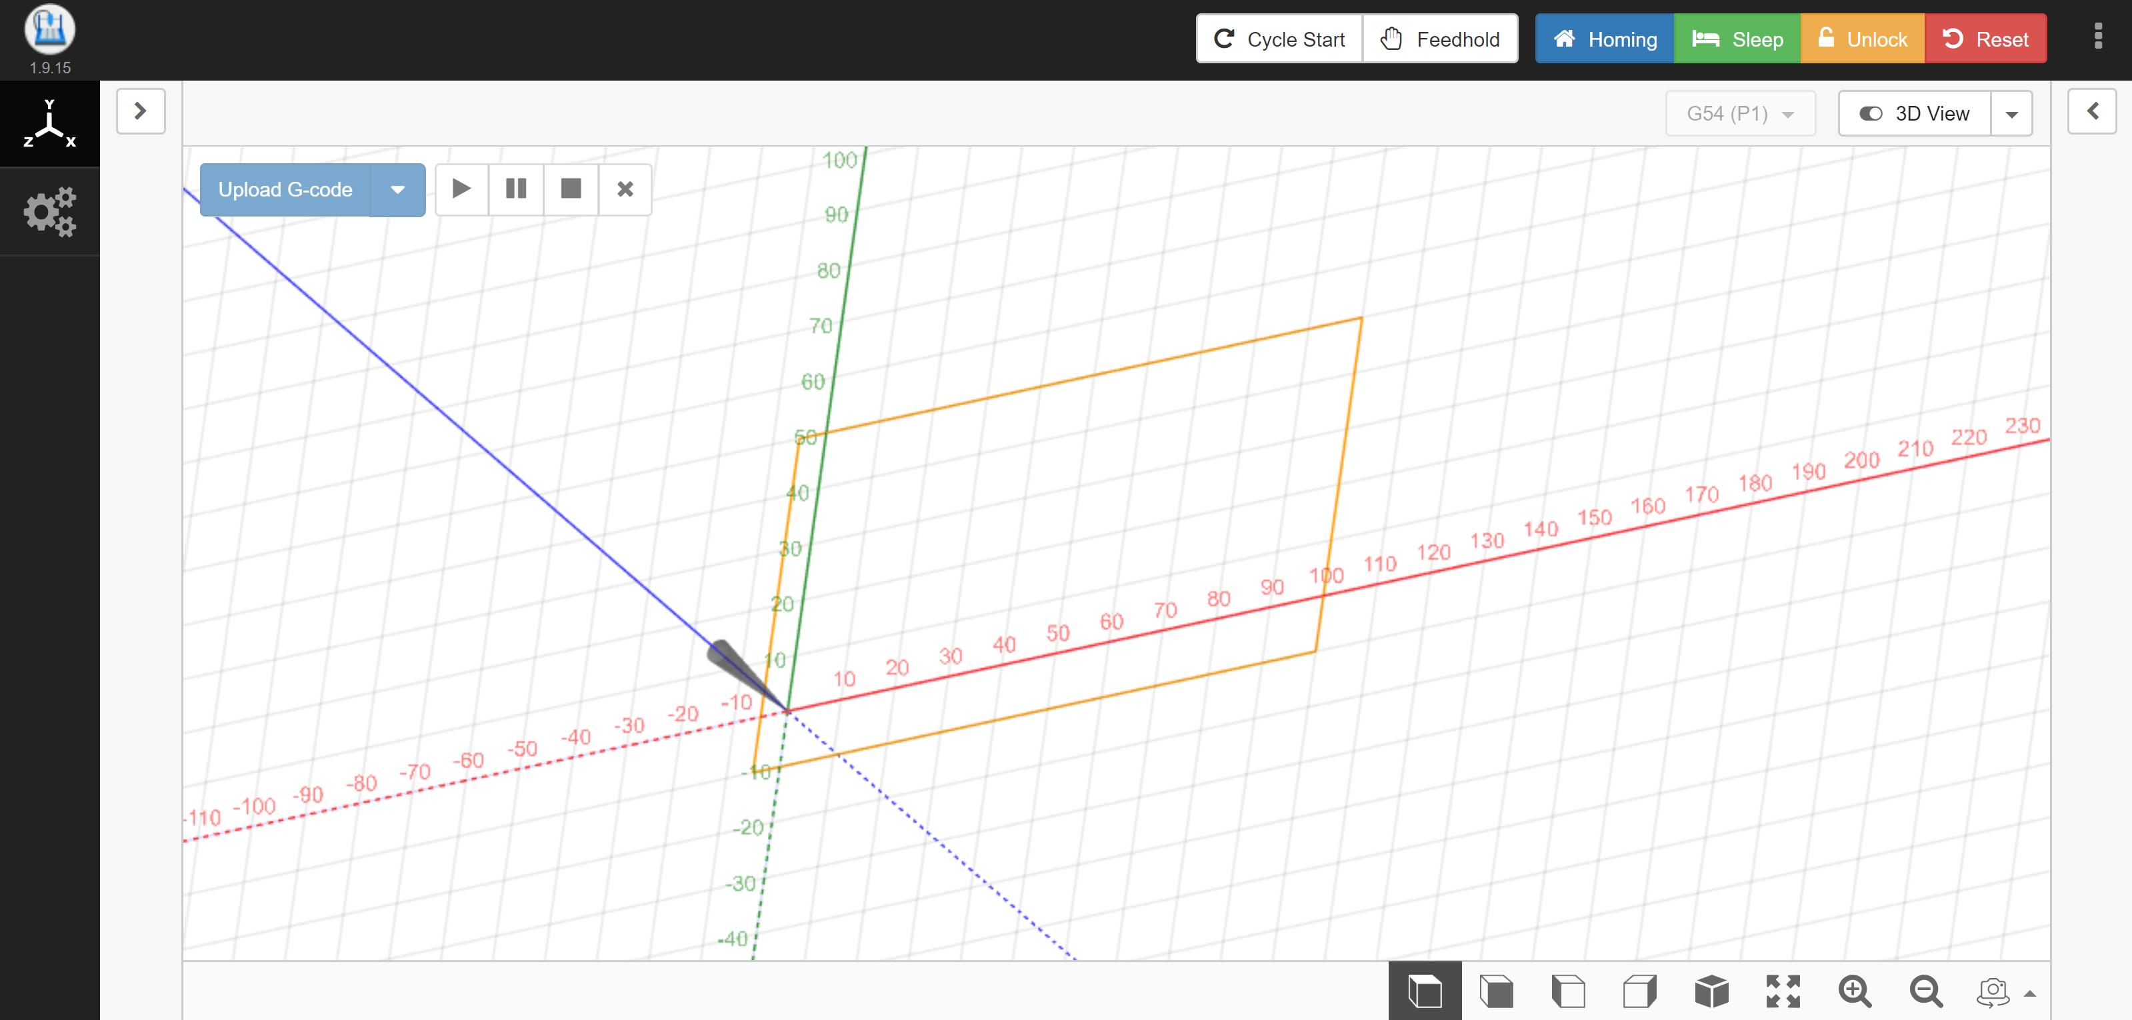Click the camera rotate mode icon

click(x=1993, y=990)
